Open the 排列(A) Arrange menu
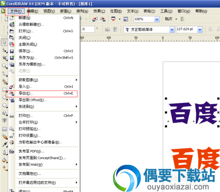Viewport: 220px width, 192px height. 82,11
